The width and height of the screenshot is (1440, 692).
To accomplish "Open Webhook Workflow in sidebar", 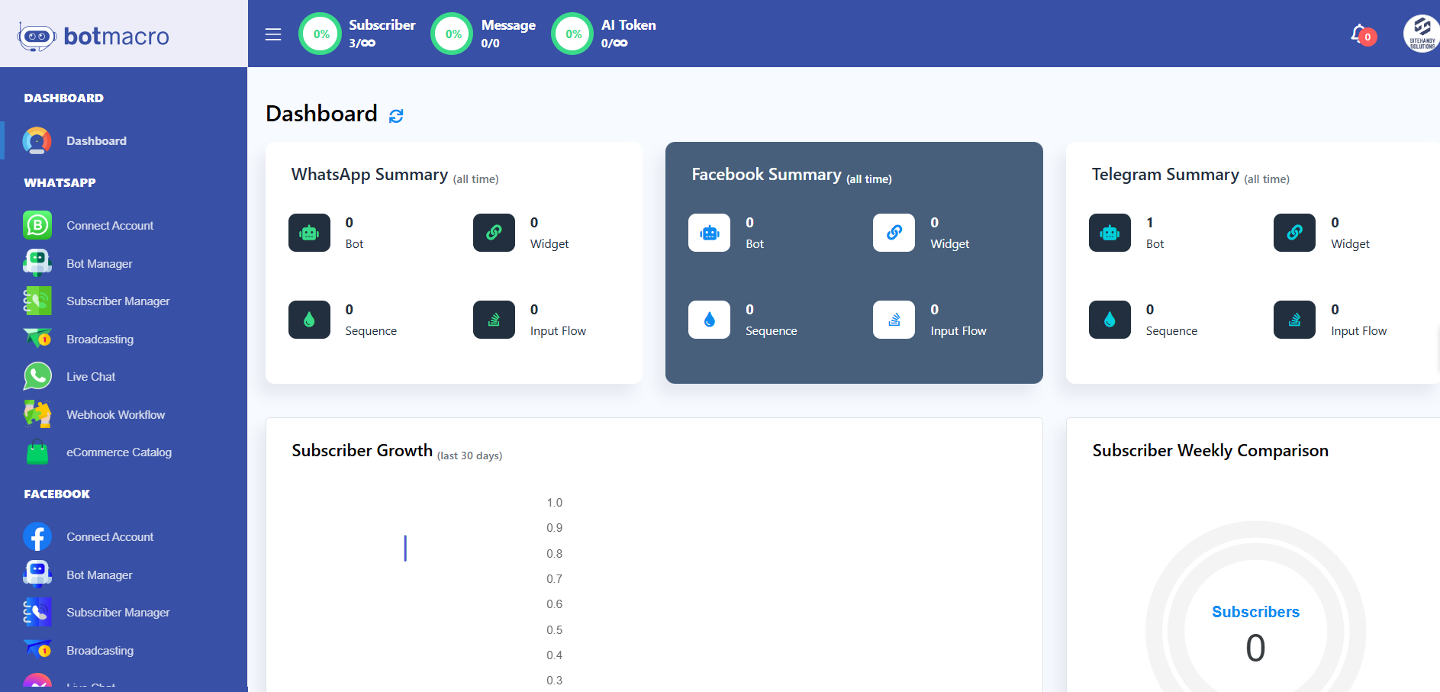I will coord(115,415).
